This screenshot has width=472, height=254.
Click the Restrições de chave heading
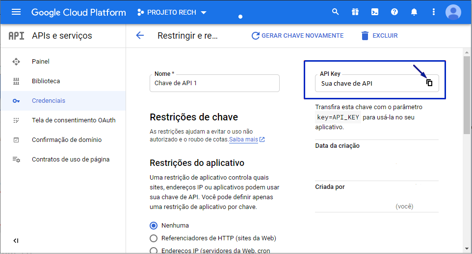[194, 117]
